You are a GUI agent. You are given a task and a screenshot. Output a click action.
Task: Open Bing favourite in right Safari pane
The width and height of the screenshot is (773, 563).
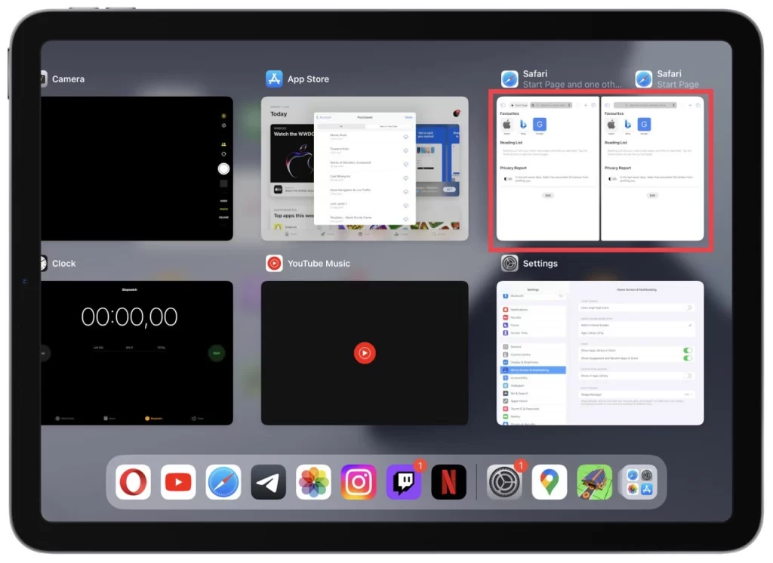pyautogui.click(x=627, y=125)
